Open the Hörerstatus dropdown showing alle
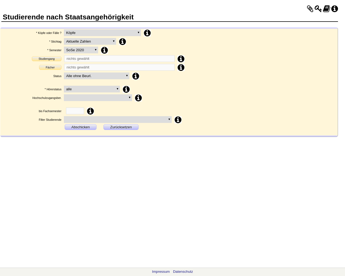Viewport: 345px width, 276px height. point(92,89)
